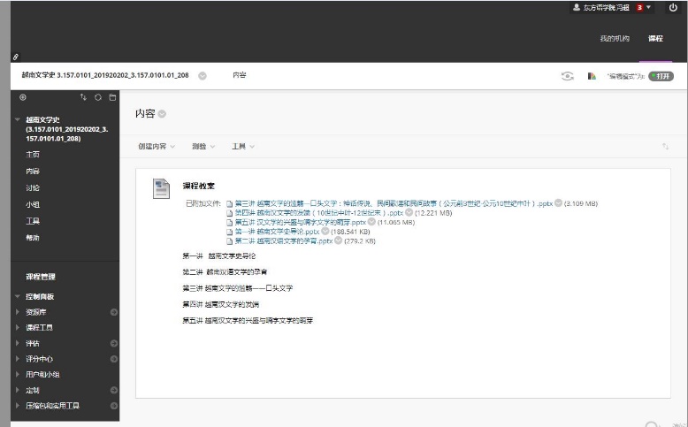Select 讨论 in the course menu
The height and width of the screenshot is (427, 688).
pos(33,187)
